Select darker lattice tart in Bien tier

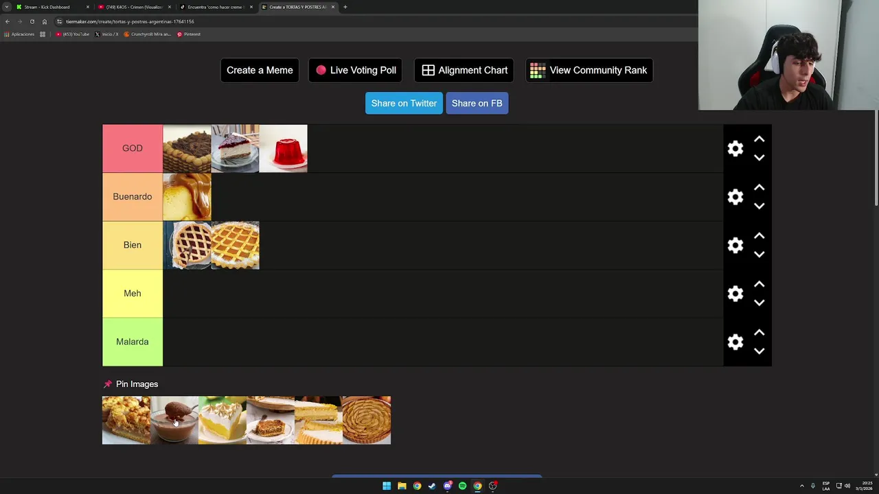pyautogui.click(x=187, y=245)
